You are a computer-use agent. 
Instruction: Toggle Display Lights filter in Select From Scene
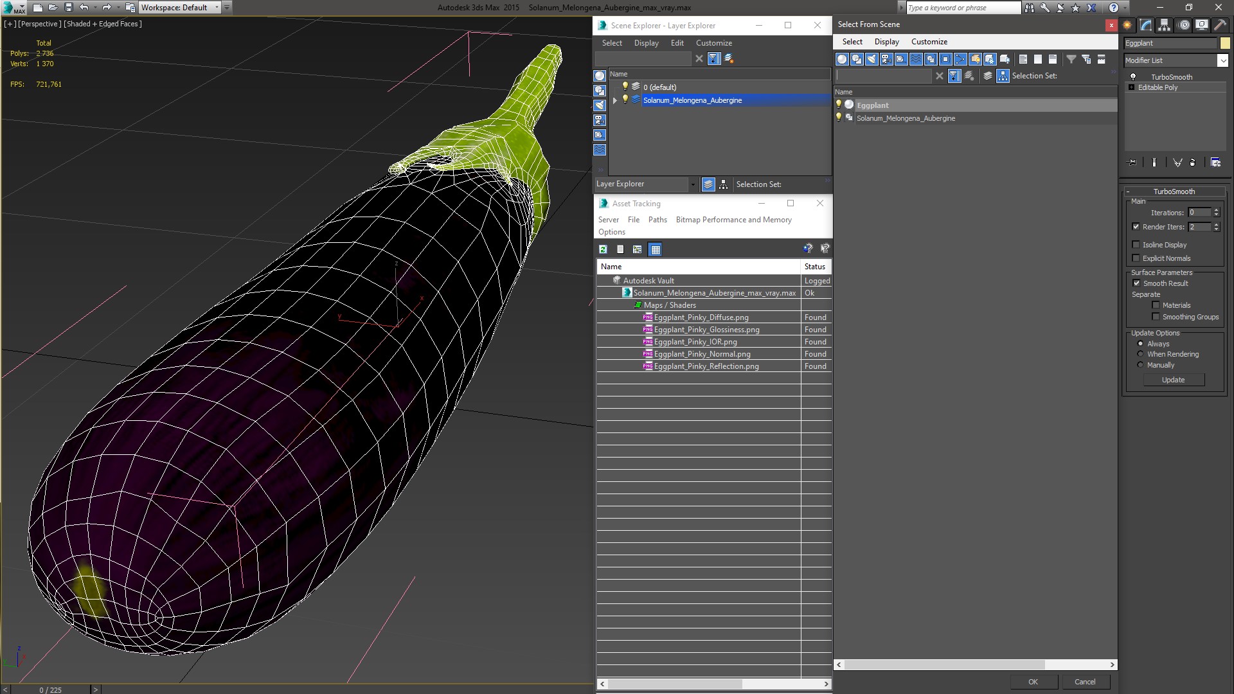pos(872,59)
